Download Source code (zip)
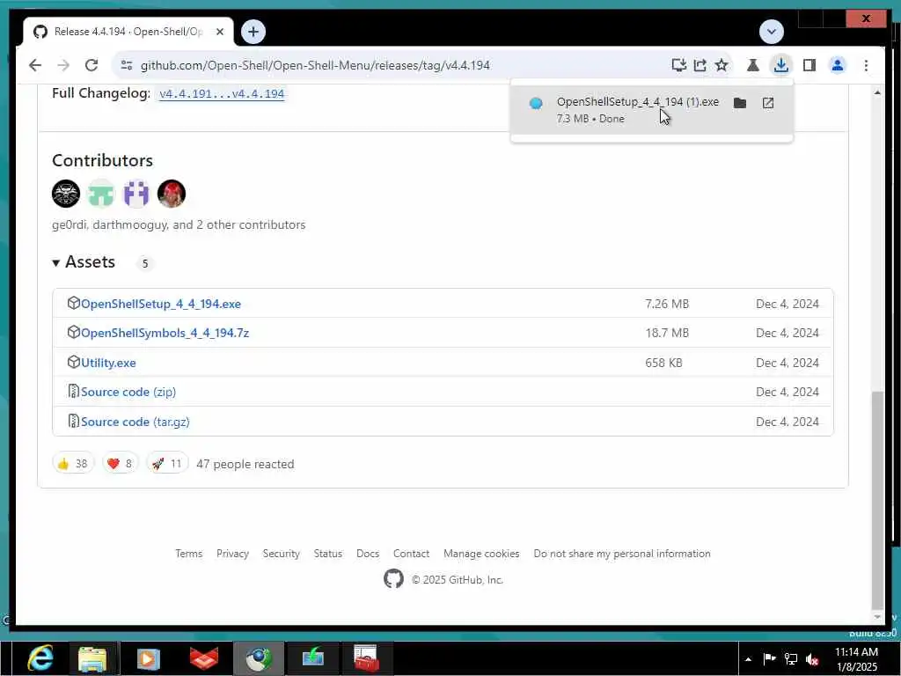This screenshot has height=676, width=901. point(128,392)
